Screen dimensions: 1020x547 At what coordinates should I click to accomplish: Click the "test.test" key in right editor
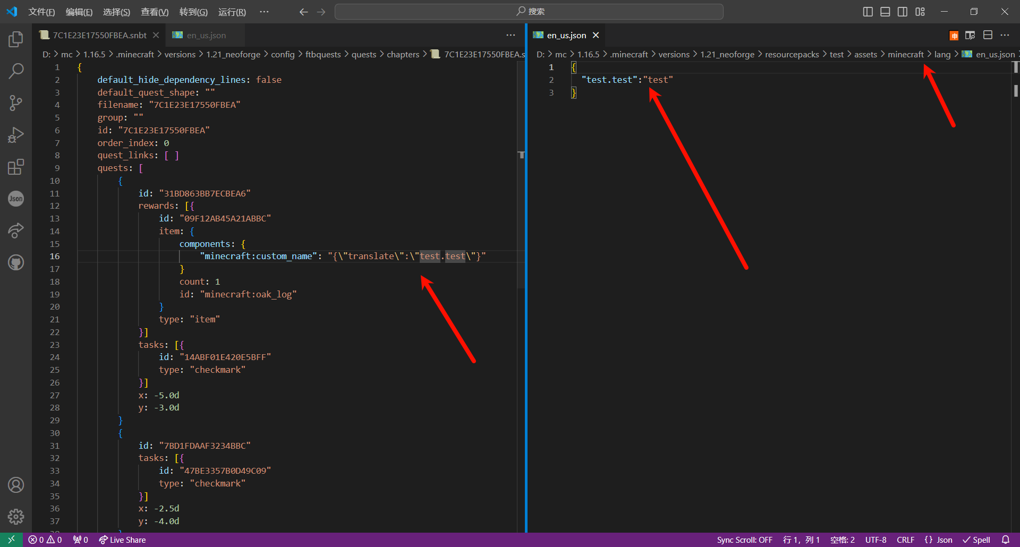click(609, 80)
